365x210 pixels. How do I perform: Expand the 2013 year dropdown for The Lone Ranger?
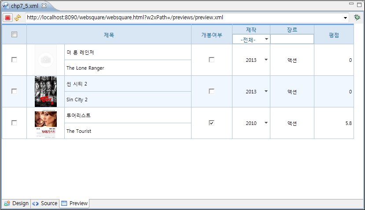tap(266, 60)
